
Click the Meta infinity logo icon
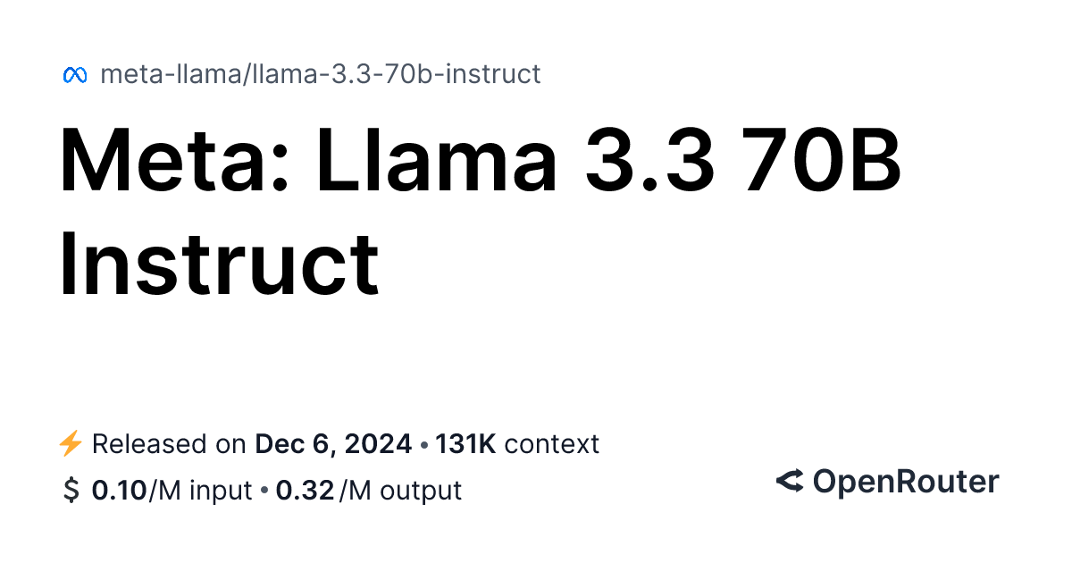pos(74,75)
